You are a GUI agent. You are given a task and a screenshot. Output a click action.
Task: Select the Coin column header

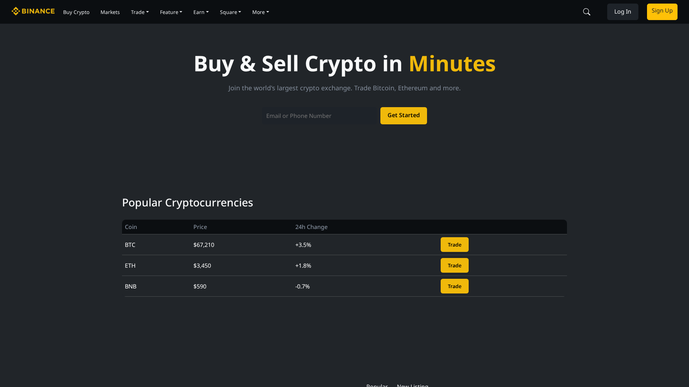click(131, 226)
